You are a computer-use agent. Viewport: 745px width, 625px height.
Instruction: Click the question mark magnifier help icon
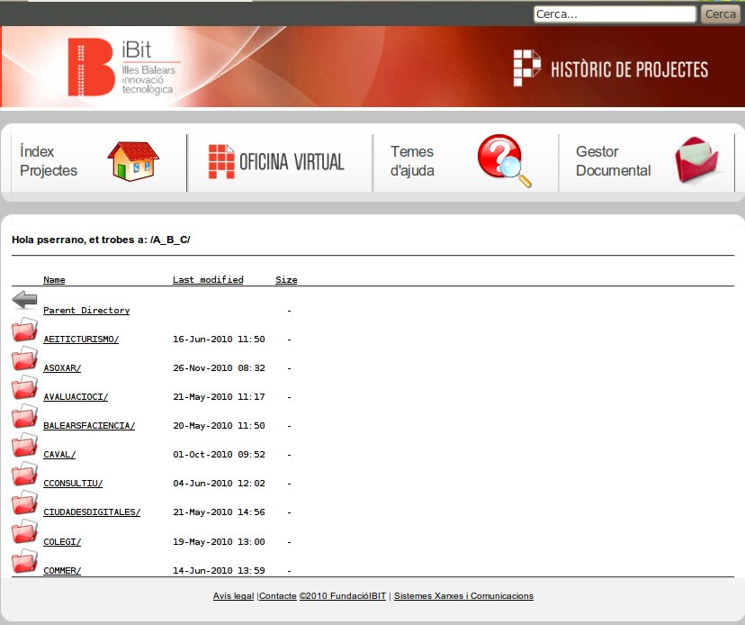(504, 161)
